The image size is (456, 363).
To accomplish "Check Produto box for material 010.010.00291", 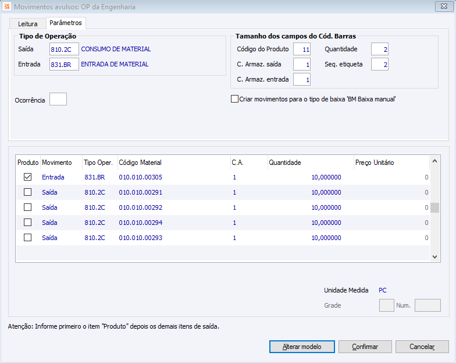I will [x=27, y=192].
